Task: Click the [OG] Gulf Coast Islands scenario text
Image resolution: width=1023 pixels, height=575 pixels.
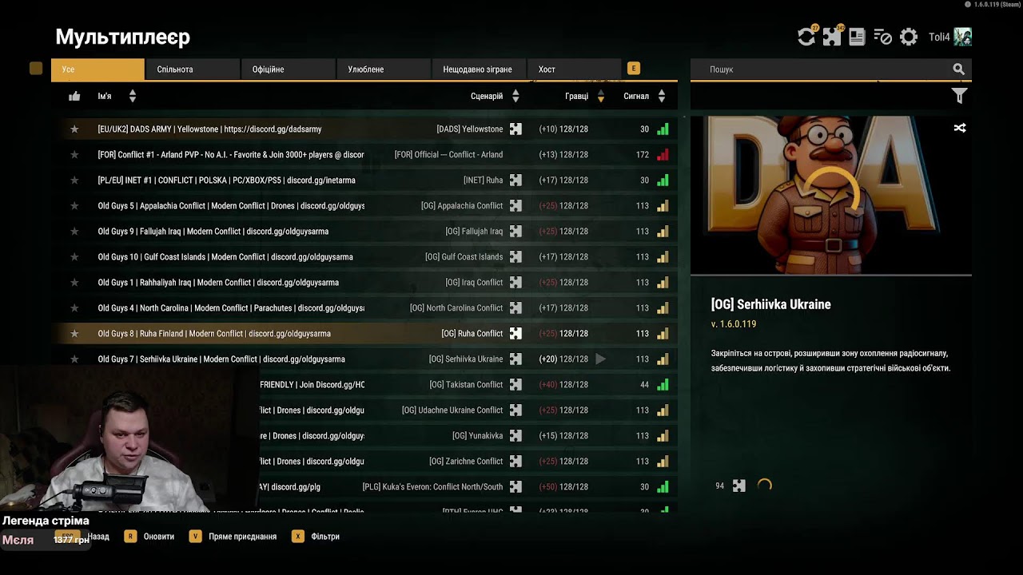Action: [x=464, y=257]
